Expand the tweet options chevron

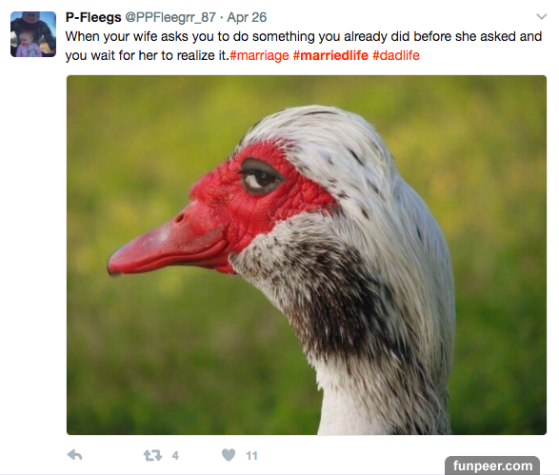point(542,17)
